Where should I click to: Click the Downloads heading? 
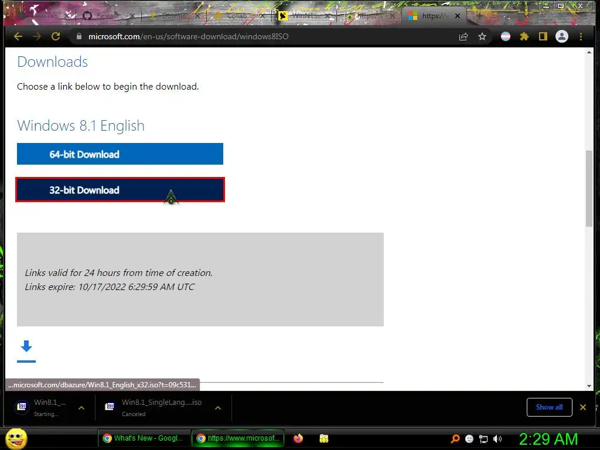pyautogui.click(x=52, y=62)
